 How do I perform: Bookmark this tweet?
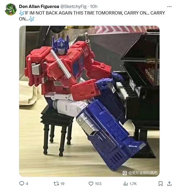(x=160, y=183)
